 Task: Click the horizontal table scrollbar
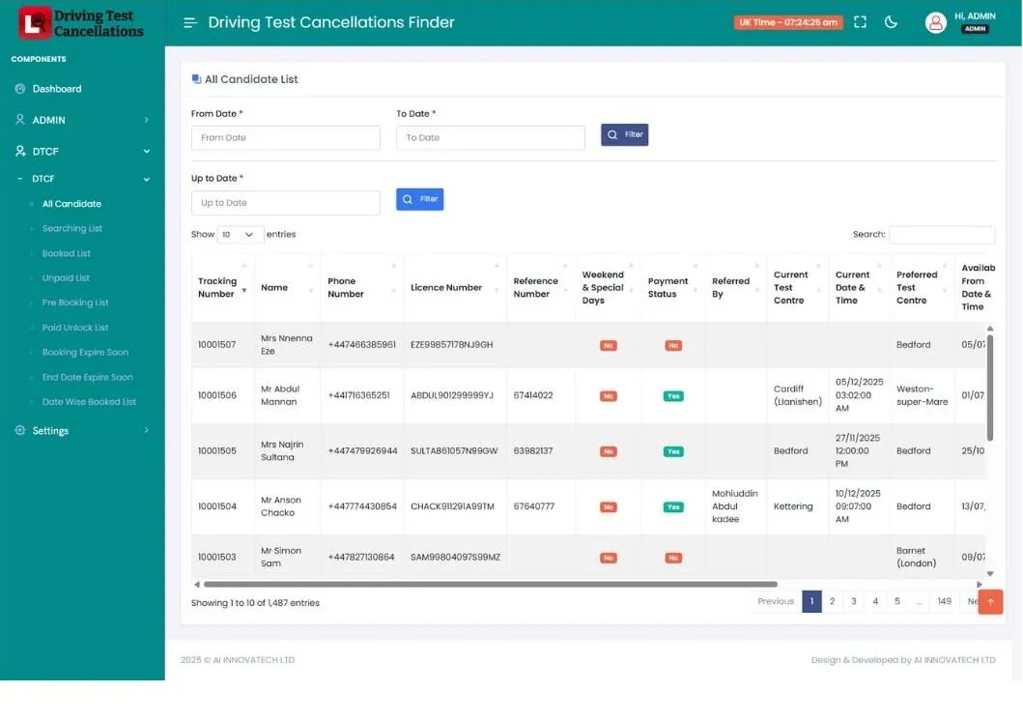490,585
